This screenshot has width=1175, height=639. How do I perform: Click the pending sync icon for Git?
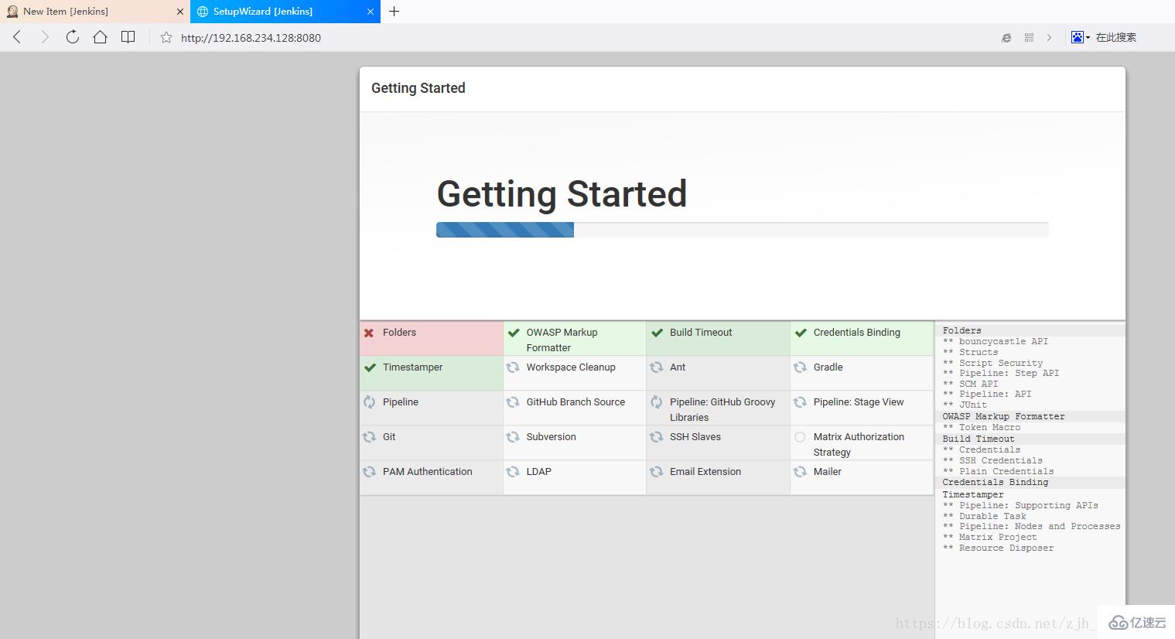[370, 437]
